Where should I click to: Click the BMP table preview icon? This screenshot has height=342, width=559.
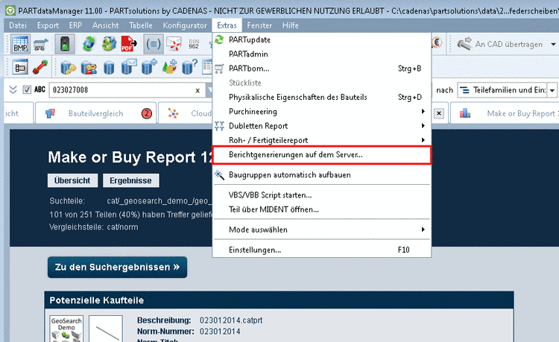[20, 45]
